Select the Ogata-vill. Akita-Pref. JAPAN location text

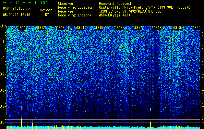pos(145,7)
